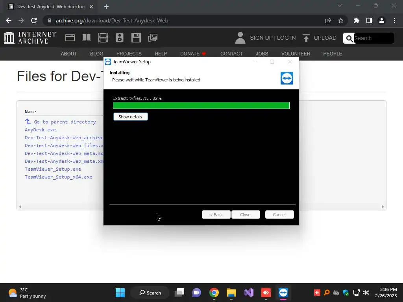Open the Software floppy disk icon

(x=136, y=38)
